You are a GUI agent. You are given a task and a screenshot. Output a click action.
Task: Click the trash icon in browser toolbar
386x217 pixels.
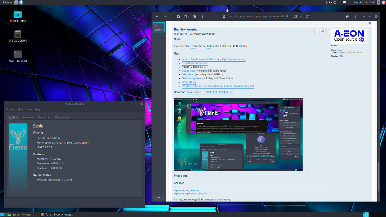195,17
